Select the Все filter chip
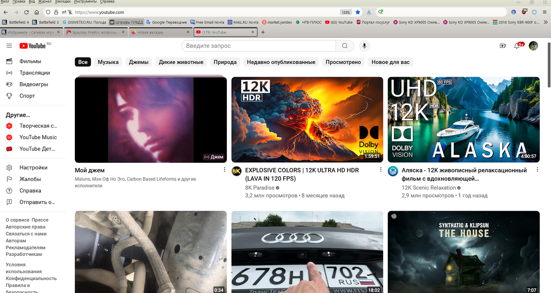 pyautogui.click(x=83, y=62)
